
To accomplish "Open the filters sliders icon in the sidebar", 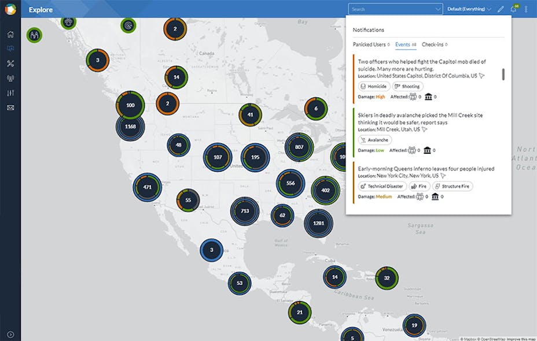I will coord(9,92).
